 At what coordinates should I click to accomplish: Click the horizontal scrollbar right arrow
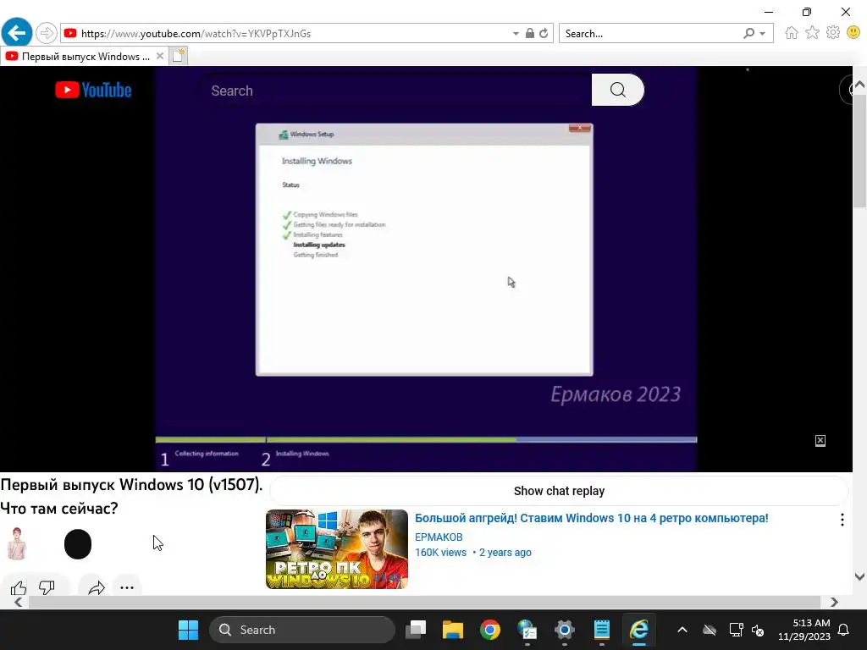(x=834, y=602)
